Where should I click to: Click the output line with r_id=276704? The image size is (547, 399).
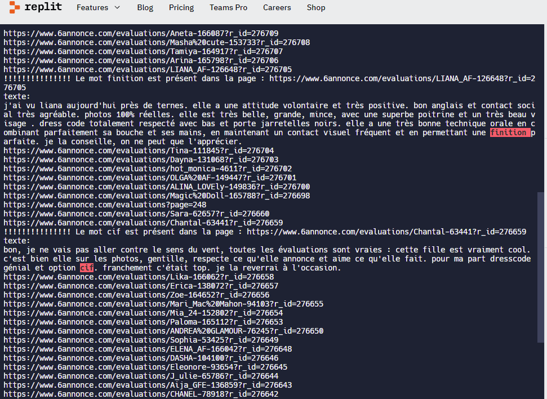[139, 150]
